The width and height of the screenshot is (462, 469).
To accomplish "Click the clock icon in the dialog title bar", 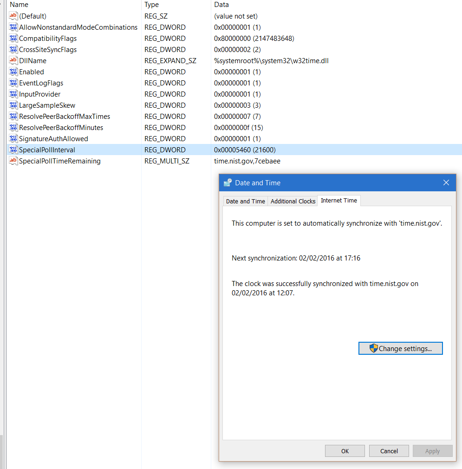I will coord(227,182).
